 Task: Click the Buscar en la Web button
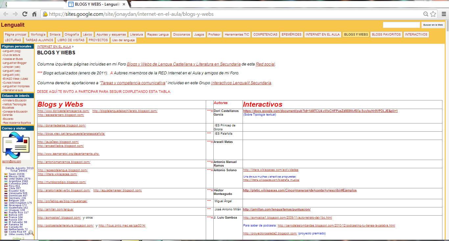coord(433,25)
